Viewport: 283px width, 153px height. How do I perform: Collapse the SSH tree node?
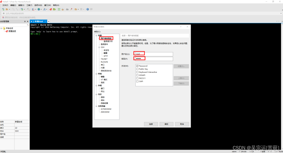(x=99, y=47)
